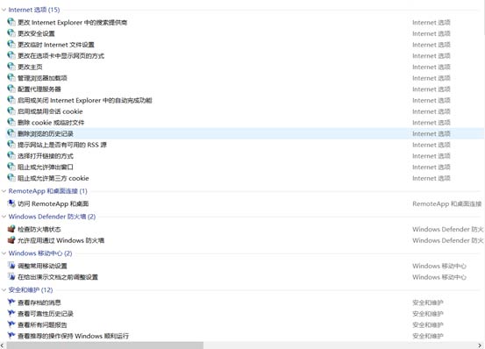
Task: Click Internet 选项 cell in the 管理浏览器加载项 row
Action: click(x=432, y=78)
